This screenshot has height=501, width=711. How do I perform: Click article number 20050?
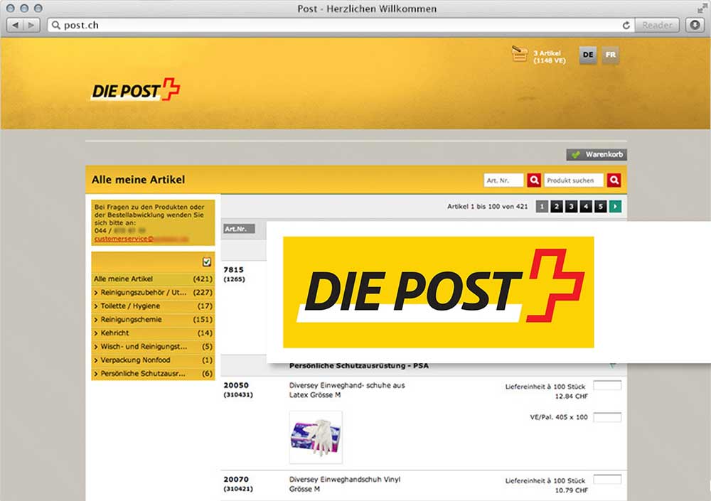[x=236, y=385]
